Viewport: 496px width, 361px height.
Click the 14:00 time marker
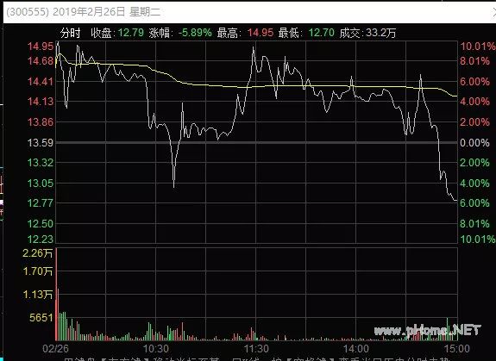(x=356, y=349)
